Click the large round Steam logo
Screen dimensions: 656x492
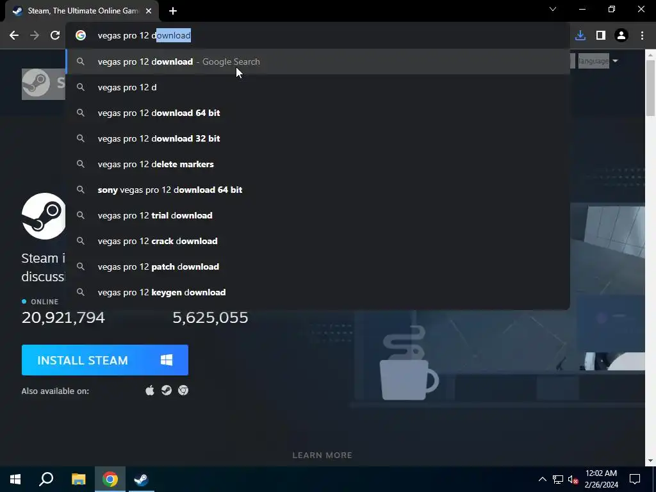pyautogui.click(x=44, y=217)
